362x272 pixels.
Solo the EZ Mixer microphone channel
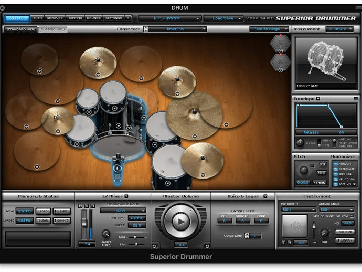click(87, 206)
